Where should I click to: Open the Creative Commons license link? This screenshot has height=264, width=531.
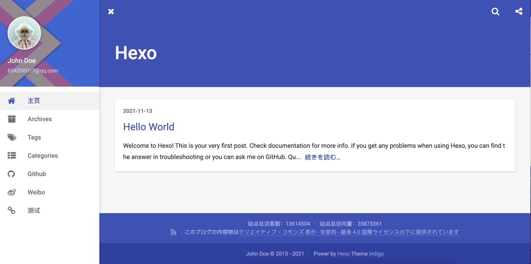tap(349, 232)
